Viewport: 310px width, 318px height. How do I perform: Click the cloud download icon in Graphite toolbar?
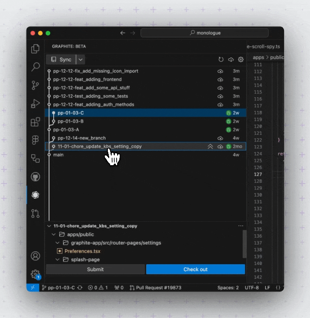pos(231,60)
